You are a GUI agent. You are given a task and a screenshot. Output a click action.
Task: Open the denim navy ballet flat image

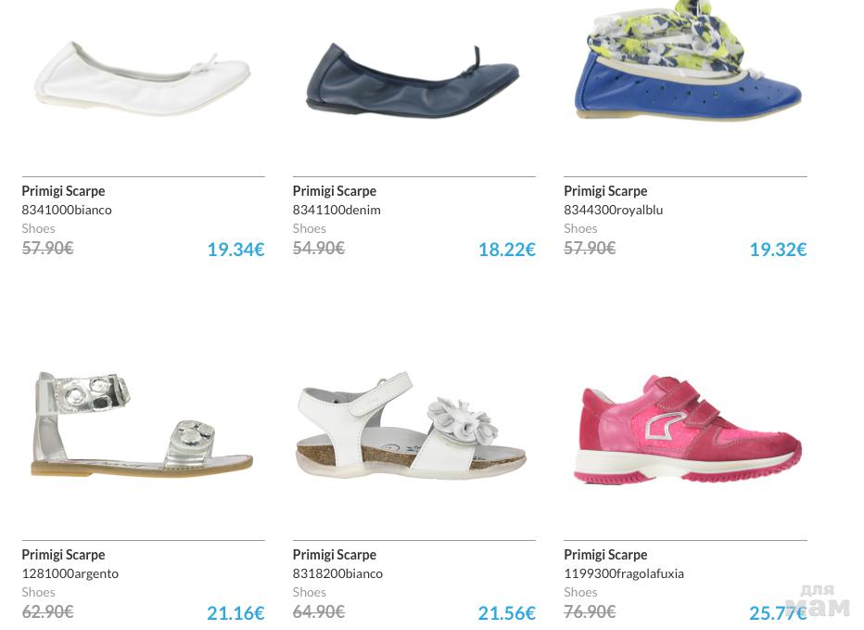413,81
